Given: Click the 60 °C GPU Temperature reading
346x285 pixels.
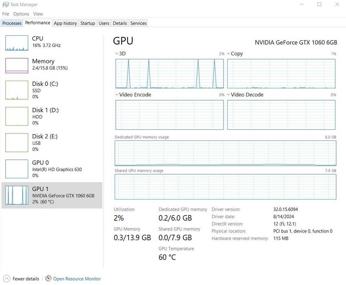Looking at the screenshot, I should point(167,257).
